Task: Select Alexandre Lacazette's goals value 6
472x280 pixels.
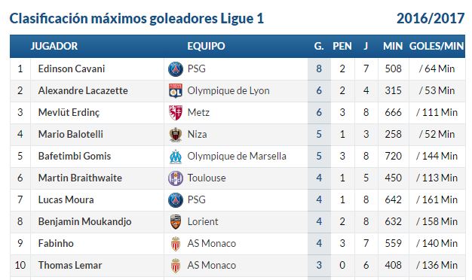Action: pyautogui.click(x=319, y=91)
